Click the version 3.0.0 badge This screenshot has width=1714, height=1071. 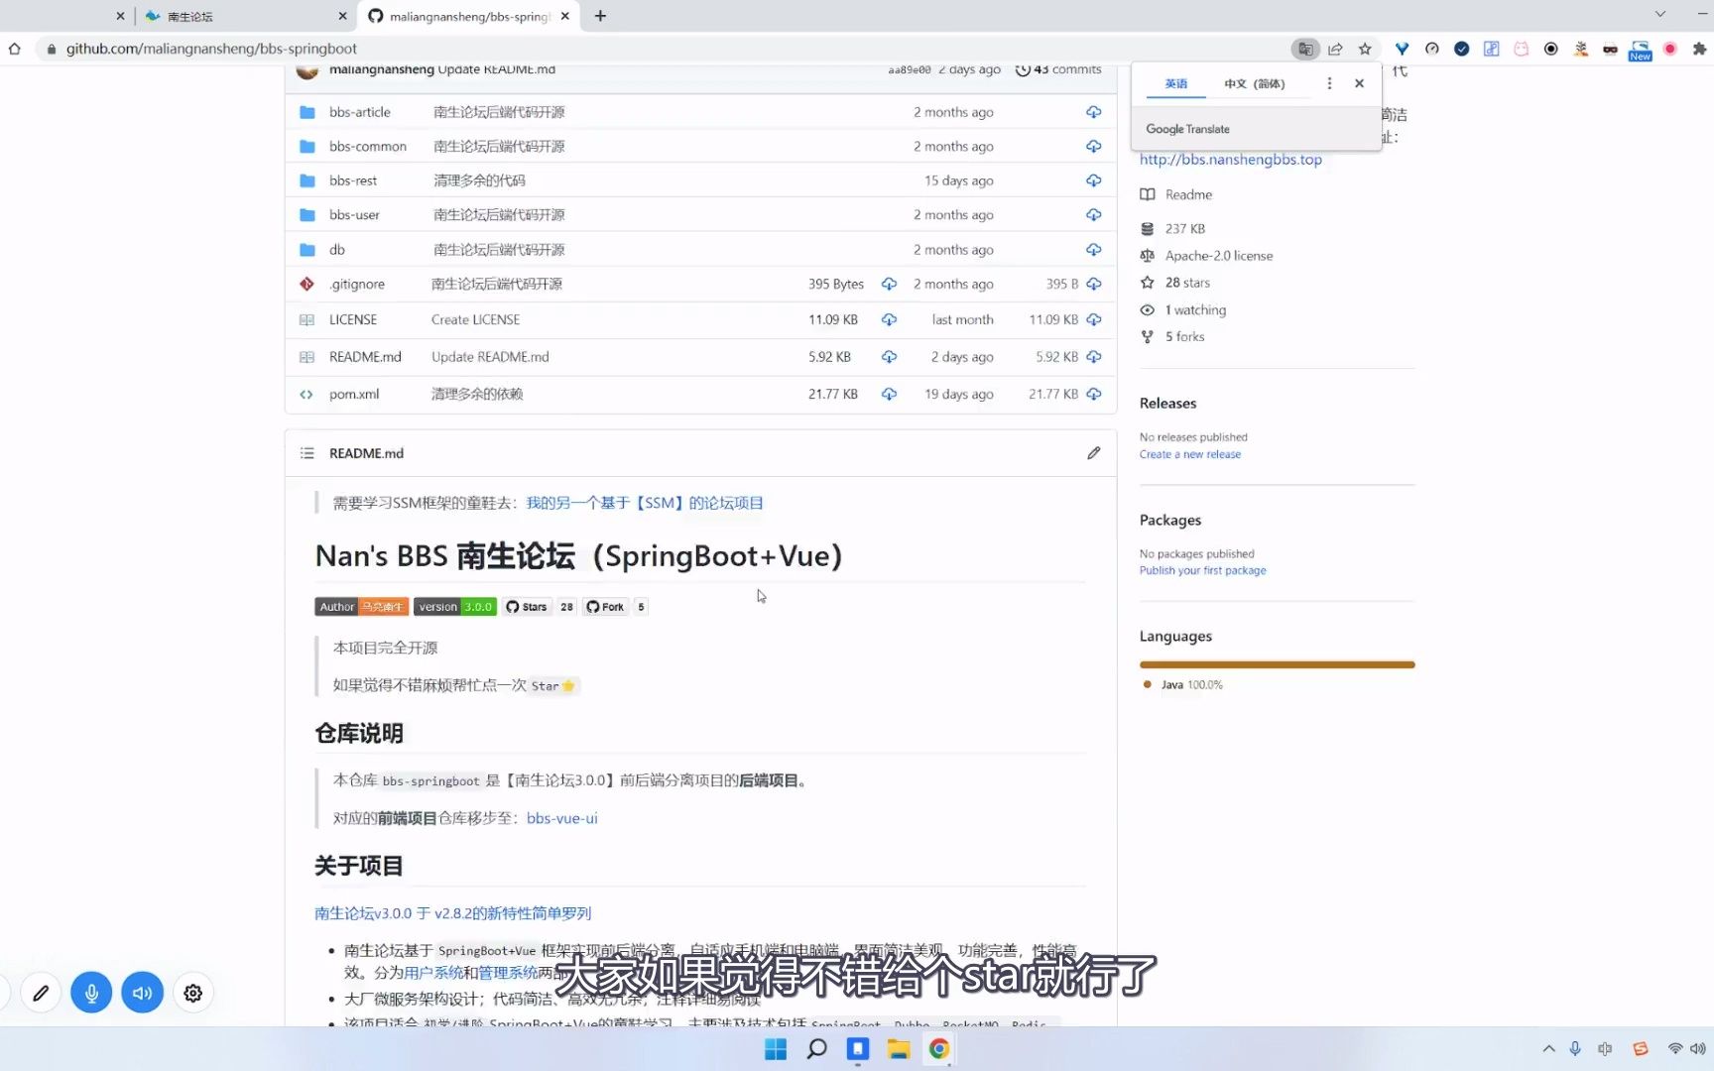click(x=454, y=607)
